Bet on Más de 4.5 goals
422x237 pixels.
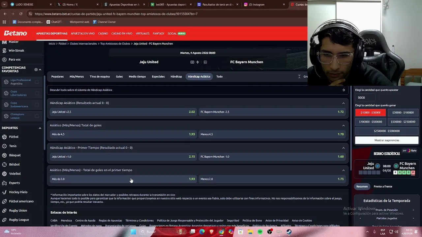point(123,134)
